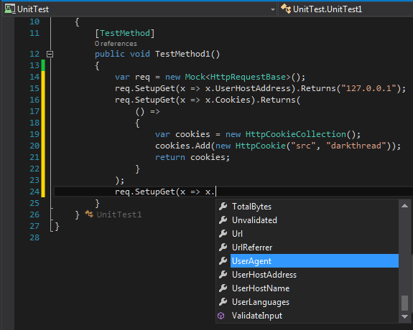
Task: Click the property icon next to Unvalidated
Action: (223, 220)
